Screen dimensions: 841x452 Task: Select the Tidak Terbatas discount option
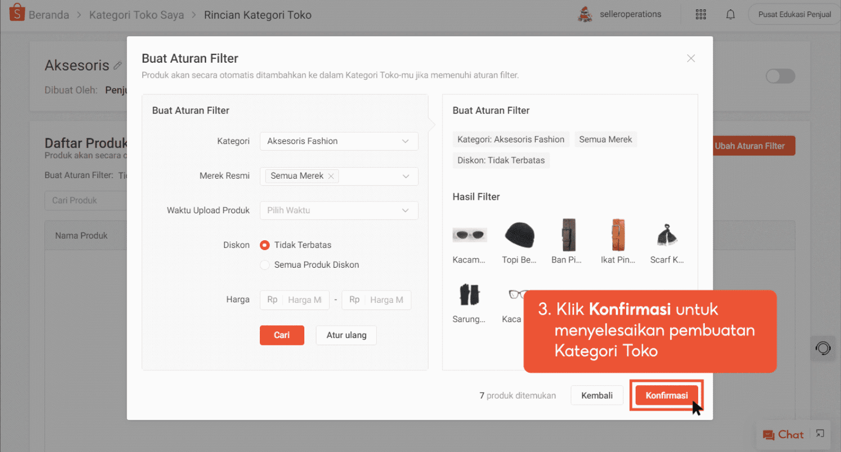pos(265,245)
